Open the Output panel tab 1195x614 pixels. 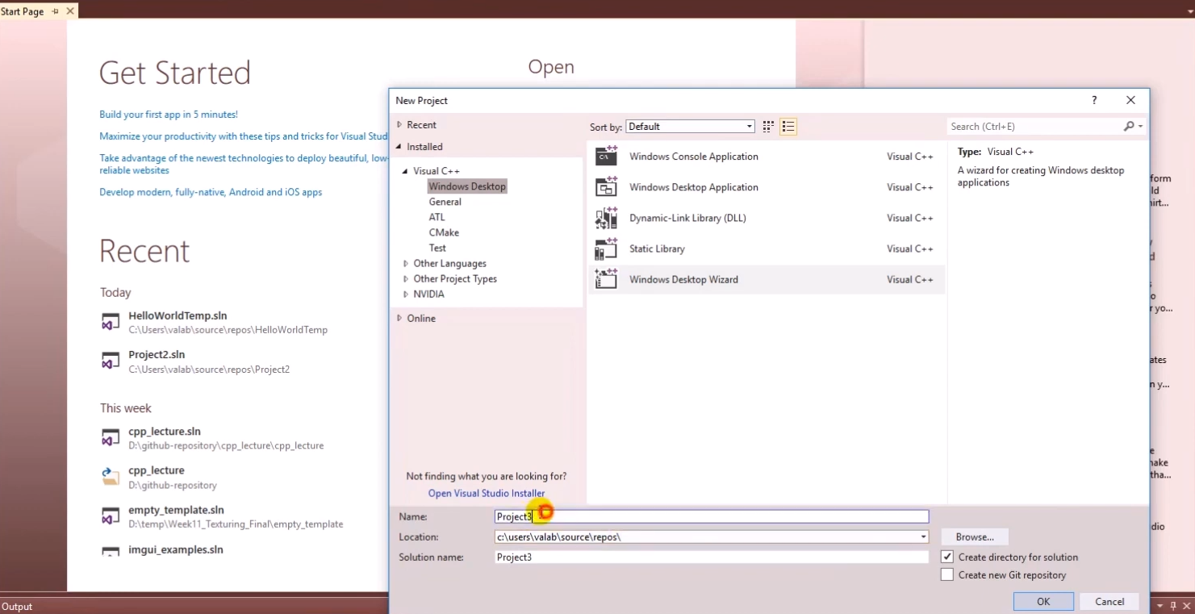[17, 607]
